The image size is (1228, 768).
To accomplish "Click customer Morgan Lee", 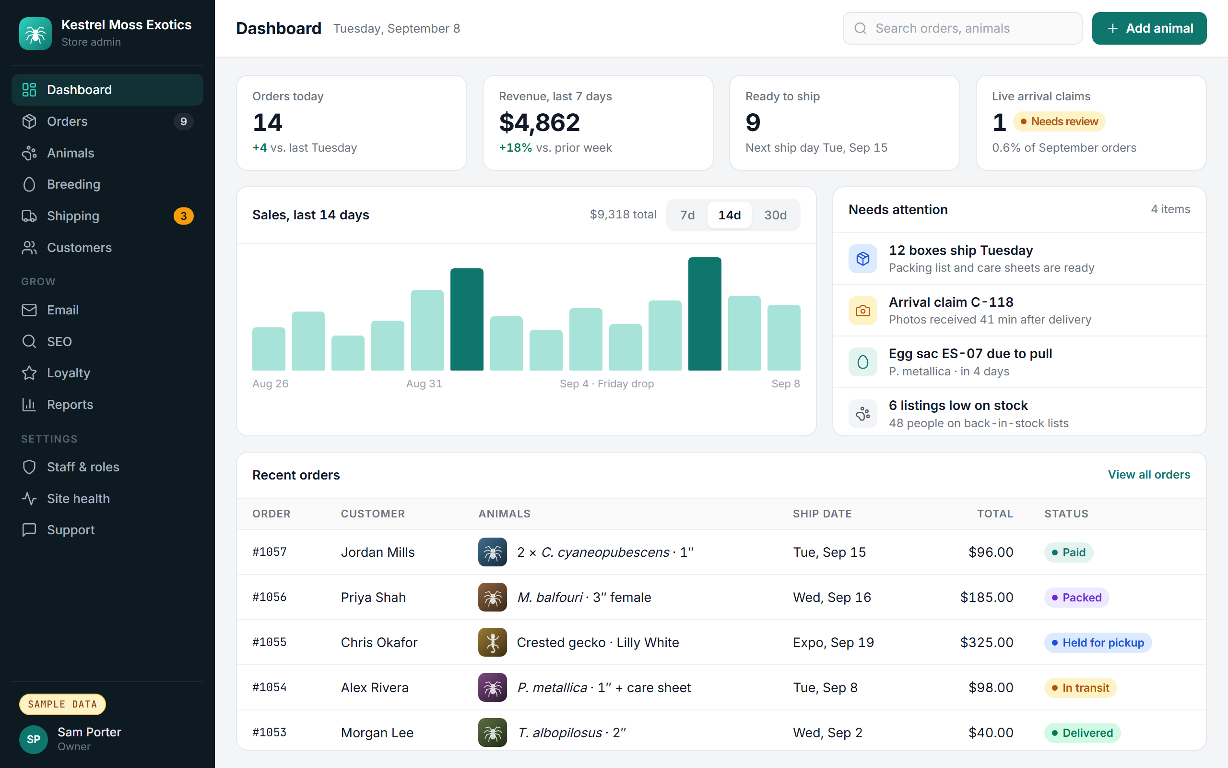I will [x=377, y=732].
